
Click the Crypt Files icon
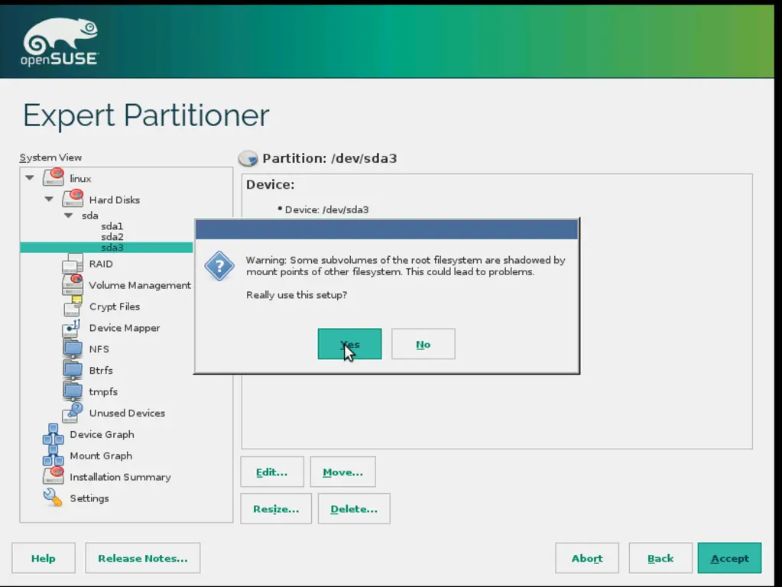[x=73, y=306]
